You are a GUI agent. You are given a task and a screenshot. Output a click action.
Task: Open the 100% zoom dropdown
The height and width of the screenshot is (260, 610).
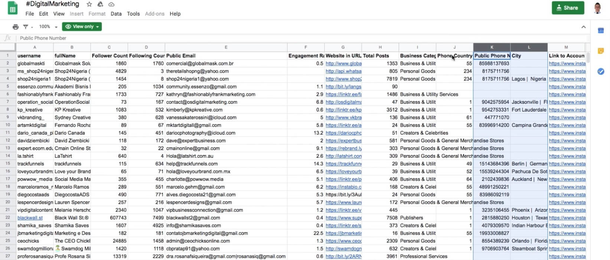tap(48, 27)
